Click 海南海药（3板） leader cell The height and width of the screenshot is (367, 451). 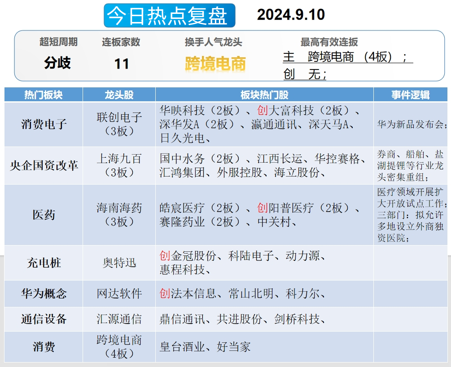pos(119,215)
